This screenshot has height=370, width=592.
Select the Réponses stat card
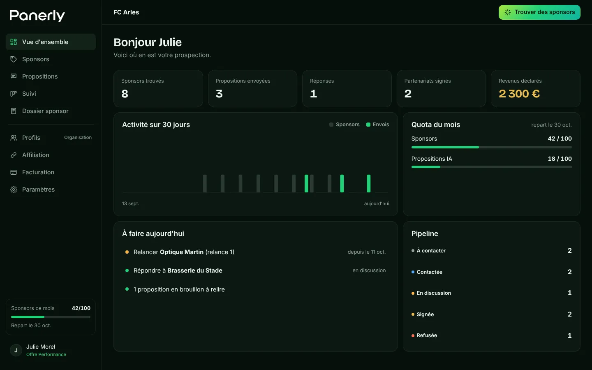point(347,89)
